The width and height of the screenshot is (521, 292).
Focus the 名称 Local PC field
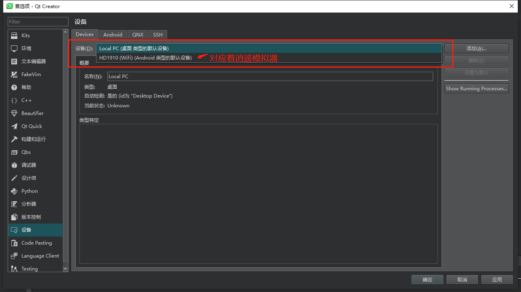click(x=270, y=76)
